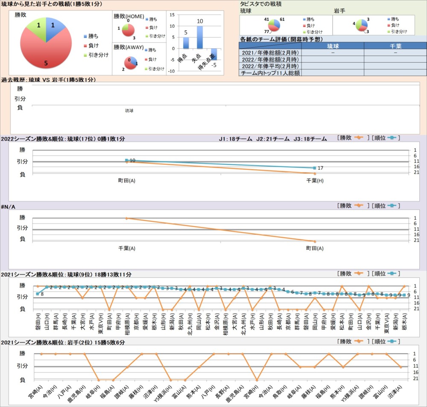Select the 勝敗(HOME) chart title
The height and width of the screenshot is (407, 427).
(129, 16)
